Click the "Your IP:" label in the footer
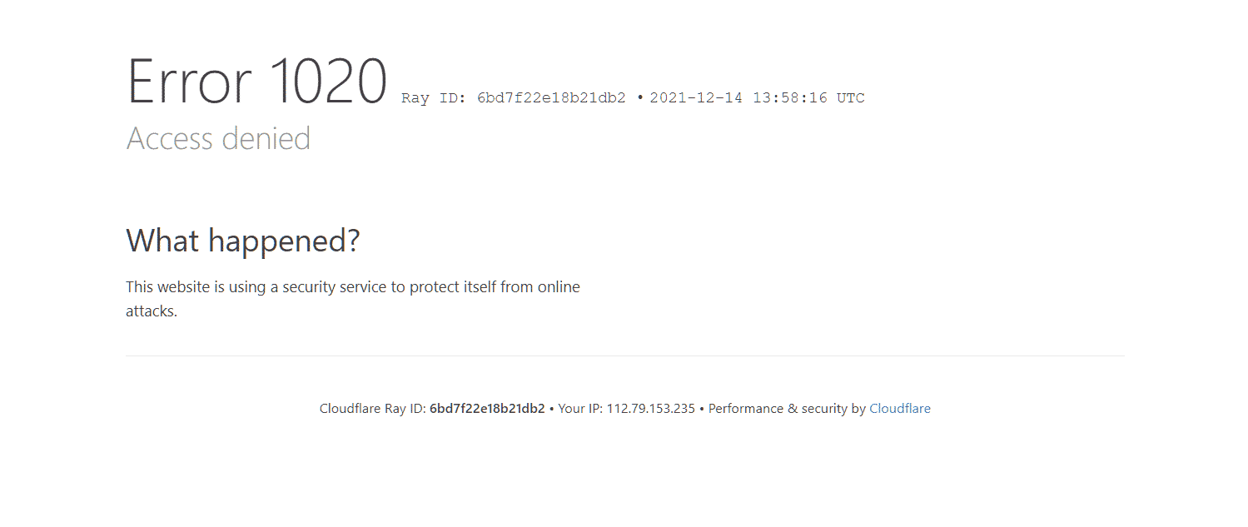The image size is (1248, 527). [x=580, y=409]
